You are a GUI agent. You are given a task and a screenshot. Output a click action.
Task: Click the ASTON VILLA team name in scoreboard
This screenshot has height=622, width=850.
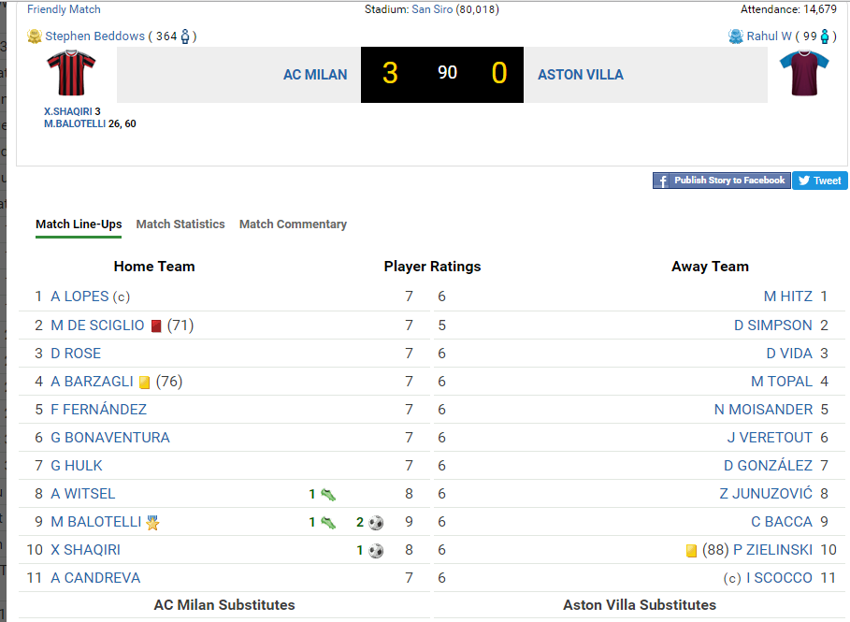[580, 75]
